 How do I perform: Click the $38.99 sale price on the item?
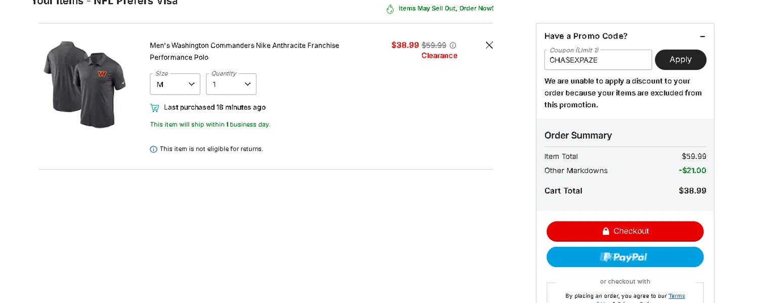click(x=405, y=45)
